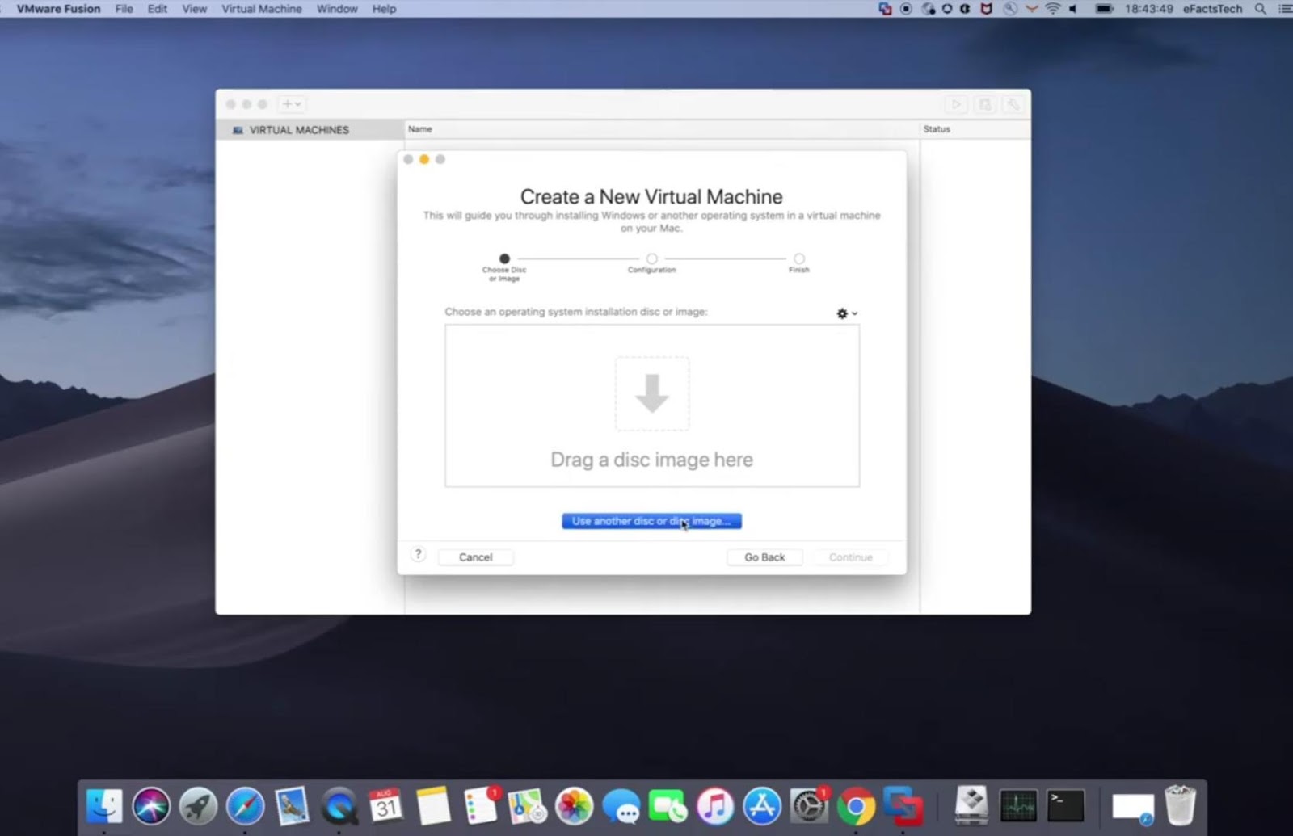Open Terminal in the dock
Screen dimensions: 1293x836
click(x=1066, y=805)
